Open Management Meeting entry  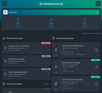pos(76,67)
